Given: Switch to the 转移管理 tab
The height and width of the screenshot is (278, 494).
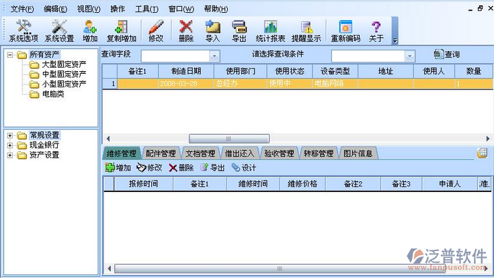Looking at the screenshot, I should click(319, 153).
